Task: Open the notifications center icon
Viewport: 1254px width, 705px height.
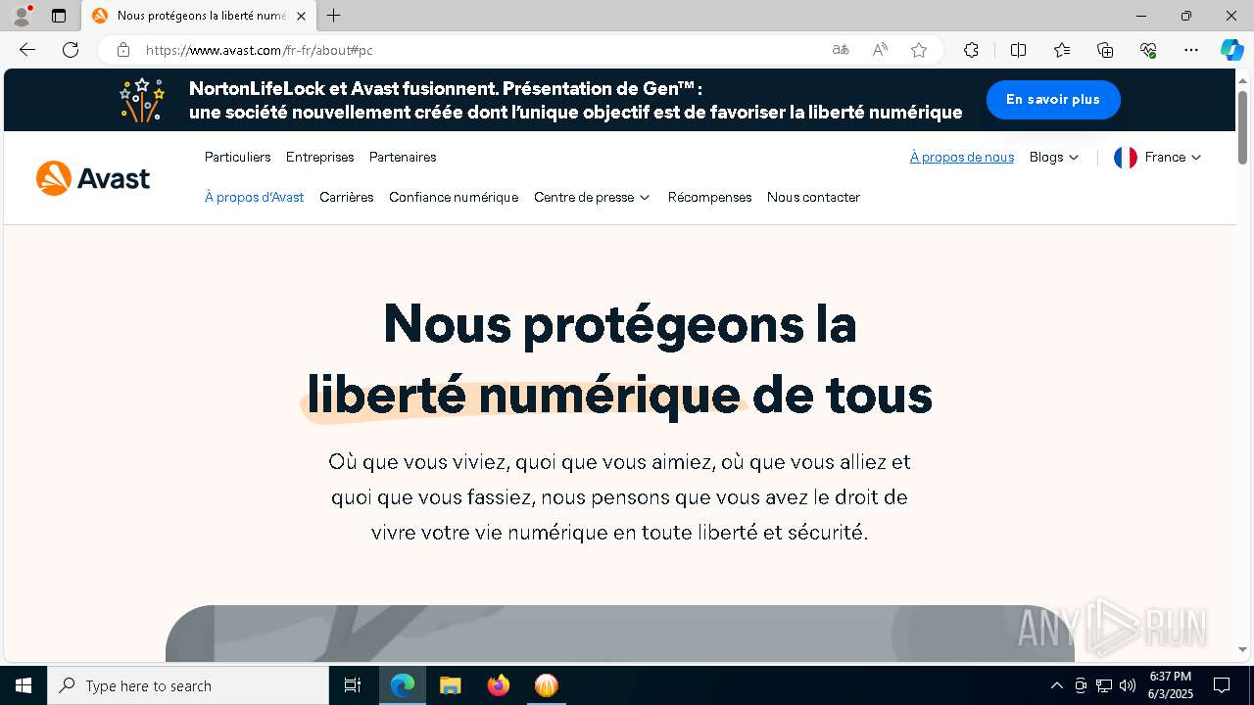Action: (1222, 685)
